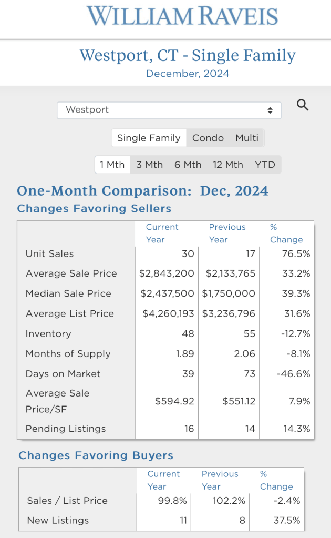Click the Pending Listings row label
Screen dimensions: 331x538
click(x=66, y=429)
